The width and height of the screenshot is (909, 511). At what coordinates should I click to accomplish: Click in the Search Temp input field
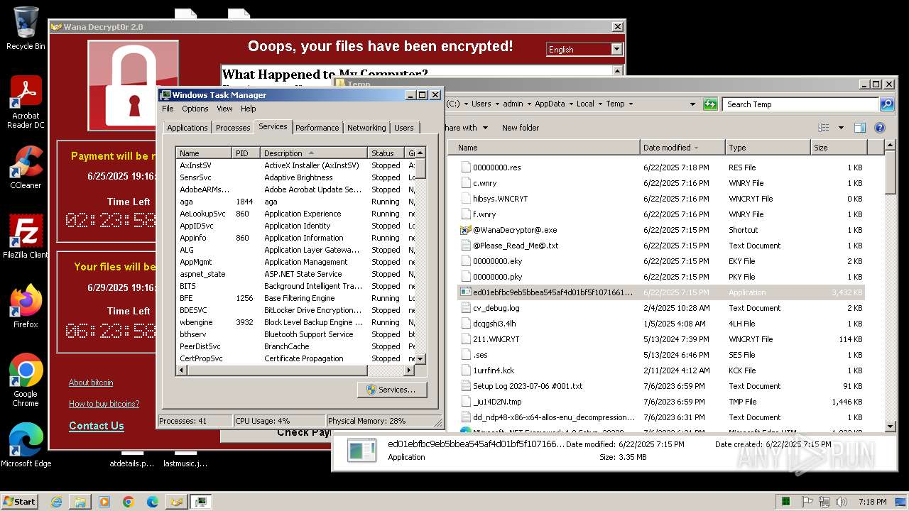click(x=802, y=104)
